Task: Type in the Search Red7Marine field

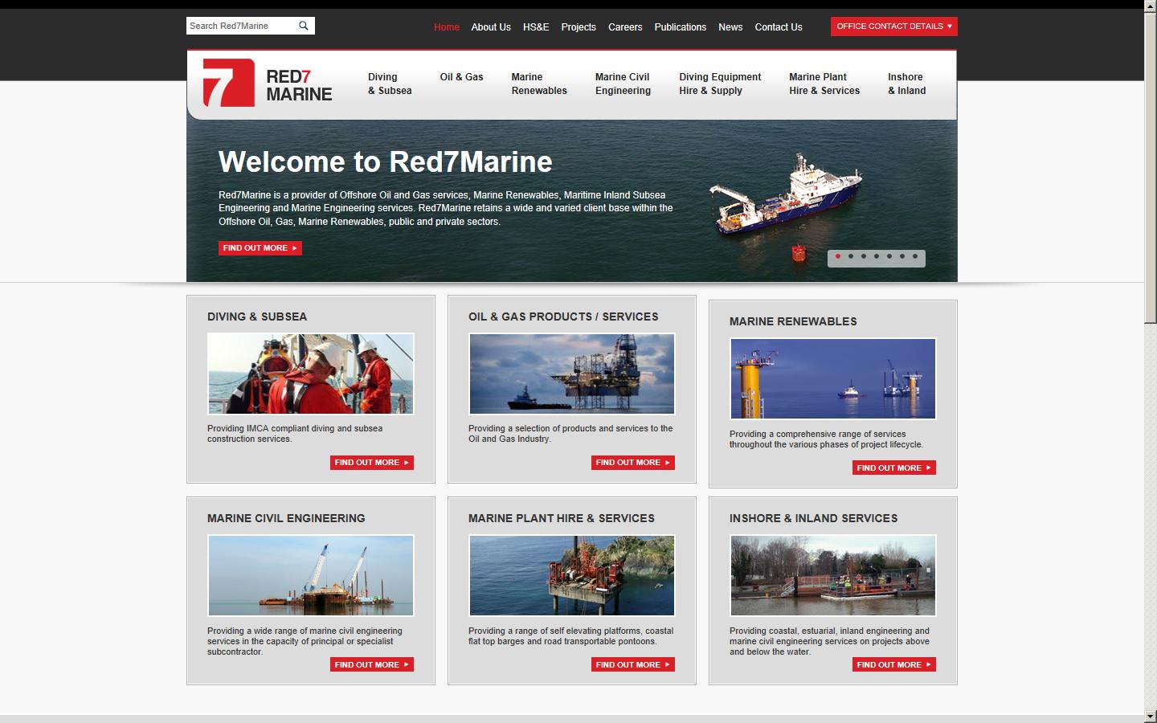Action: [x=239, y=26]
